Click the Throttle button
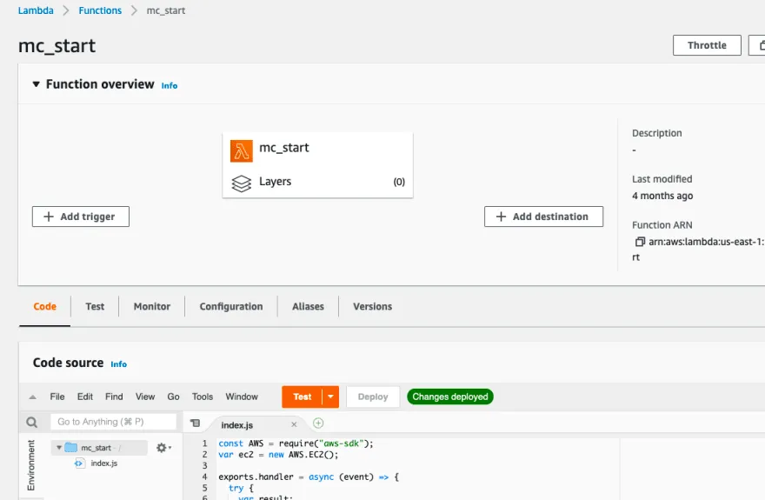The width and height of the screenshot is (765, 500). [x=707, y=45]
